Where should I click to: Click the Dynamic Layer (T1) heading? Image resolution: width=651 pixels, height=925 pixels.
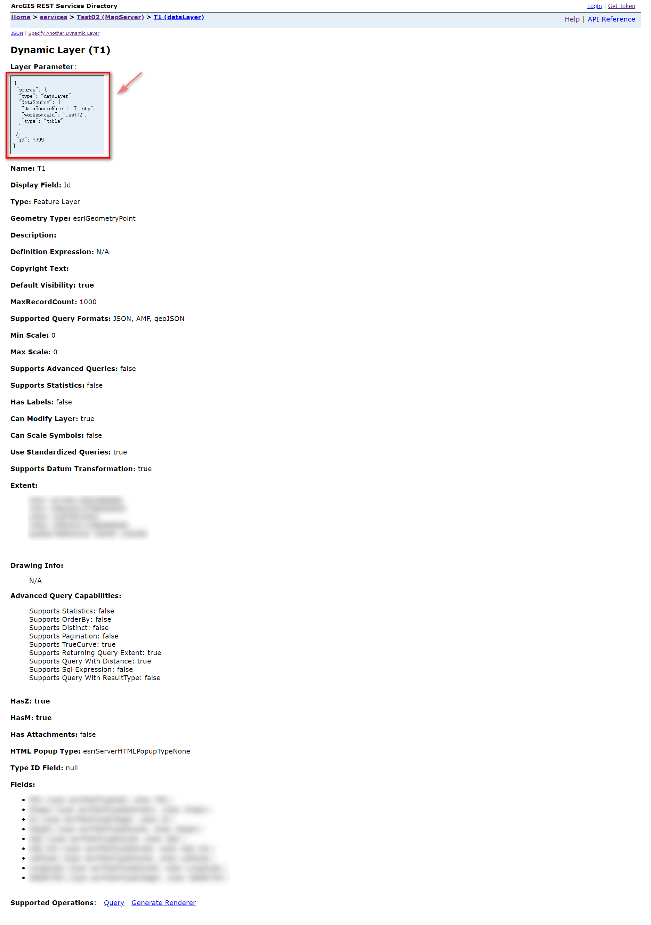pyautogui.click(x=61, y=50)
